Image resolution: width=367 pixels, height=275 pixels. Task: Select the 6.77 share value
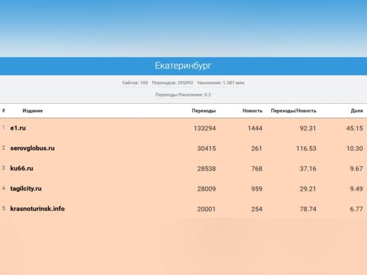tap(357, 209)
